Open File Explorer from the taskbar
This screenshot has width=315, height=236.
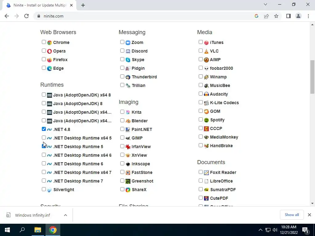pos(38,230)
